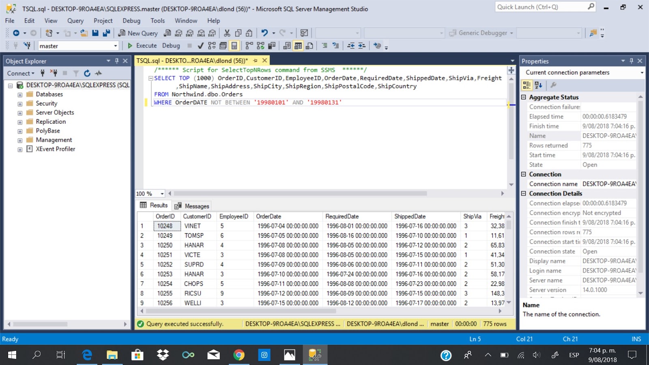Select the MDX query icon

point(178,33)
